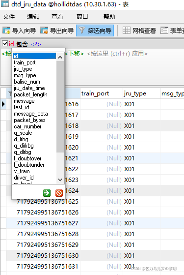Viewport: 184px width, 275px height.
Task: Click the (Null) train_port cell in first row
Action: 102,104
